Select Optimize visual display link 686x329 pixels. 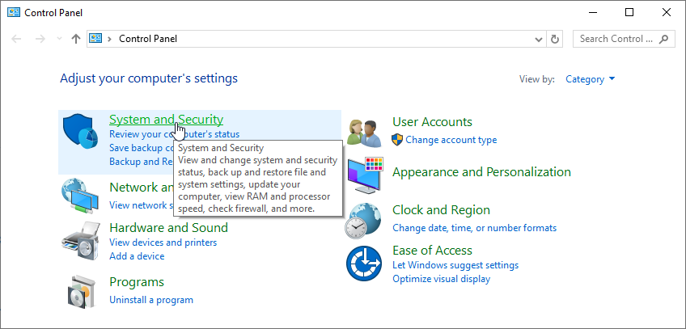[x=442, y=279]
